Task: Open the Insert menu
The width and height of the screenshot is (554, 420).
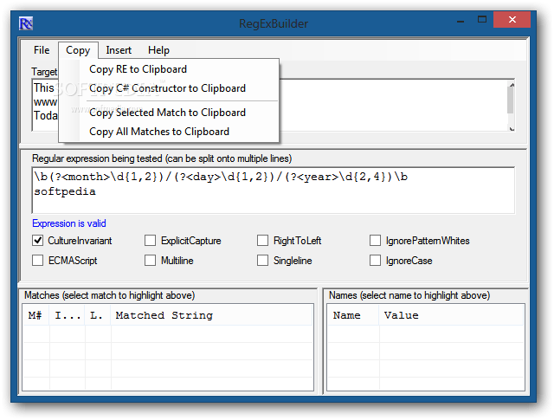Action: [119, 50]
